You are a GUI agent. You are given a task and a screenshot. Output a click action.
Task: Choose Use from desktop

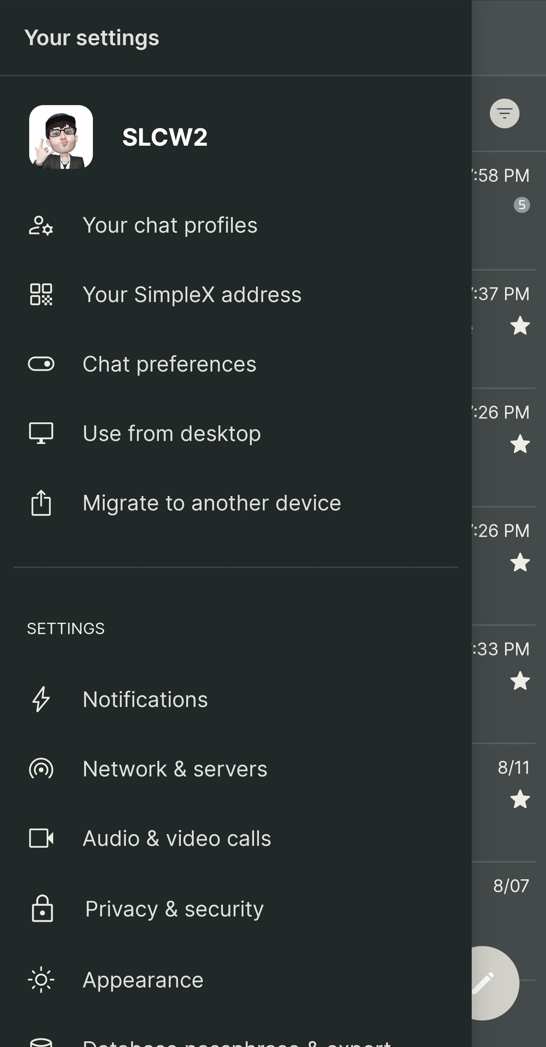tap(171, 433)
